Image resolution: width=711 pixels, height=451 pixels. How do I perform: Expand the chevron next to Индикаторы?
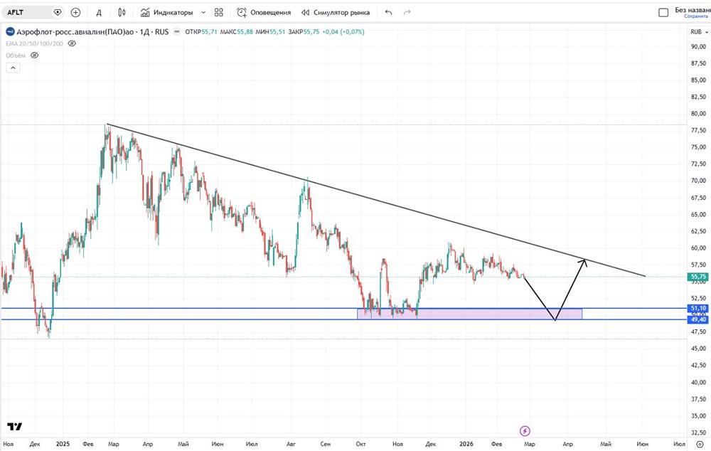[x=203, y=12]
